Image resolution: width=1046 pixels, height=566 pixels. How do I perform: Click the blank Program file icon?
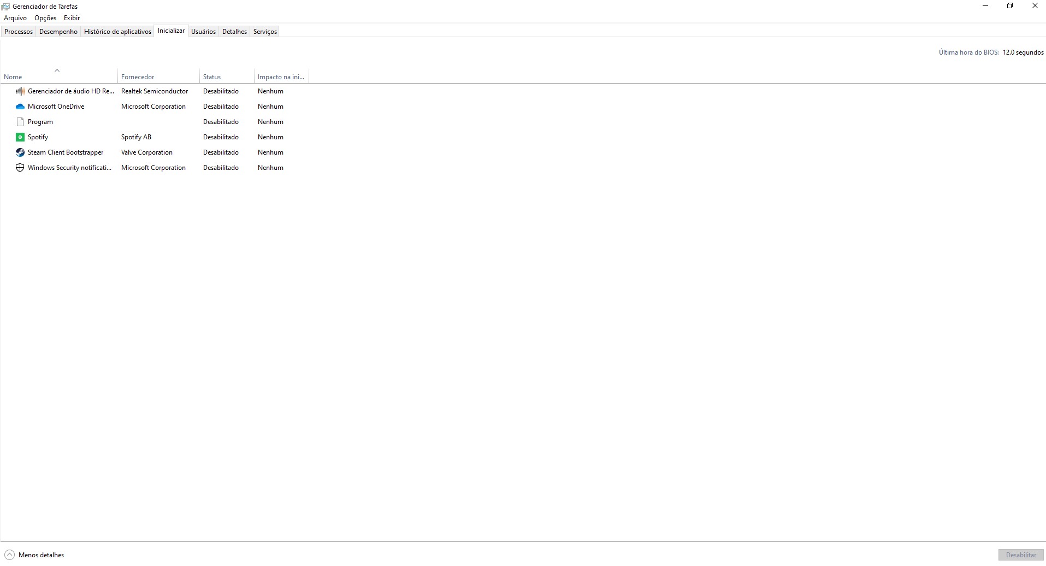20,122
